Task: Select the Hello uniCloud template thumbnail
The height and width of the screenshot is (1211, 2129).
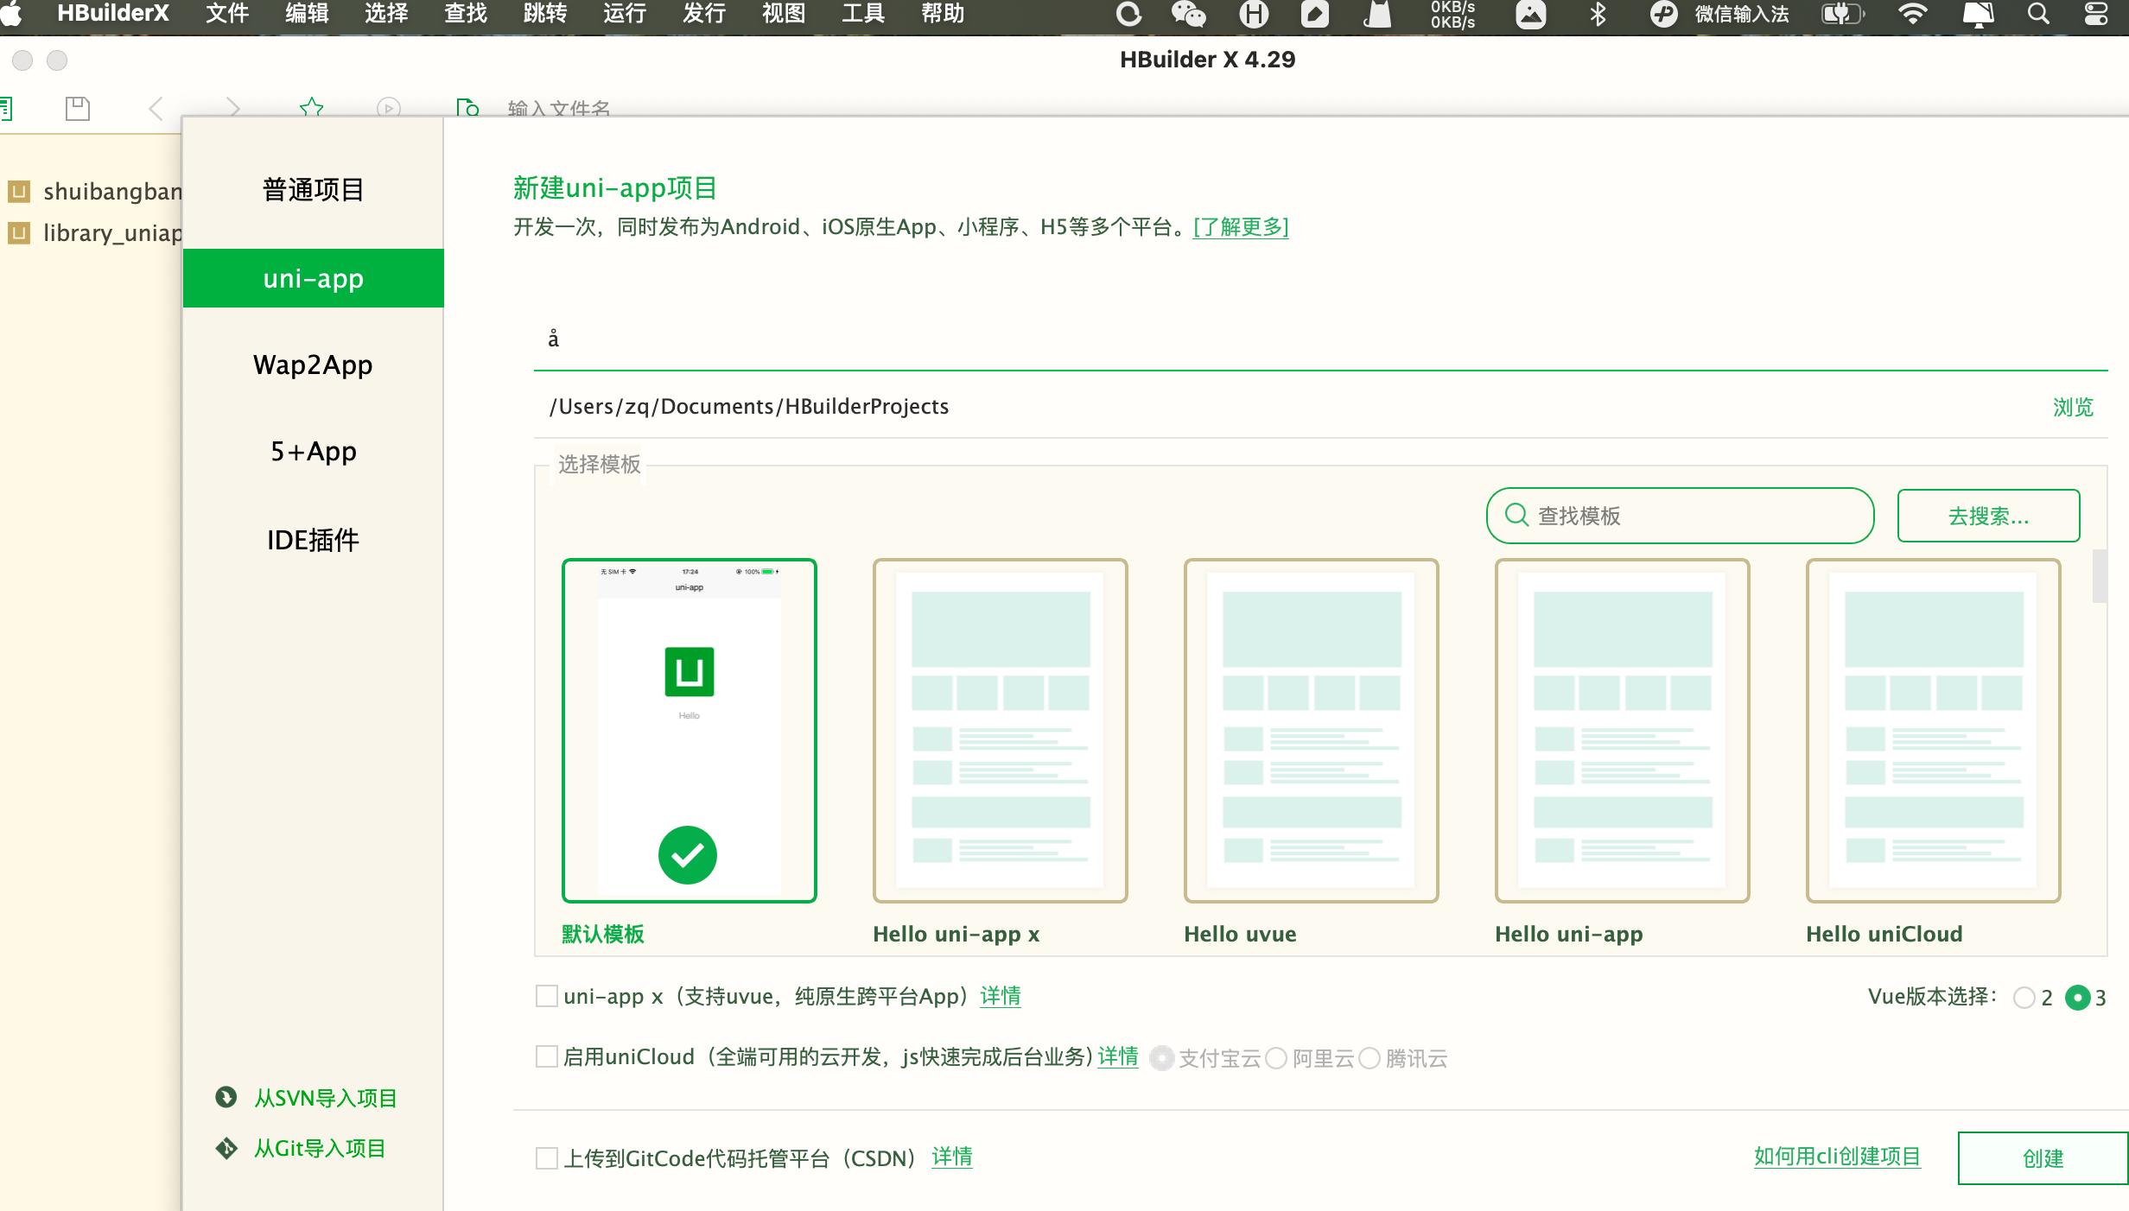Action: click(1933, 731)
